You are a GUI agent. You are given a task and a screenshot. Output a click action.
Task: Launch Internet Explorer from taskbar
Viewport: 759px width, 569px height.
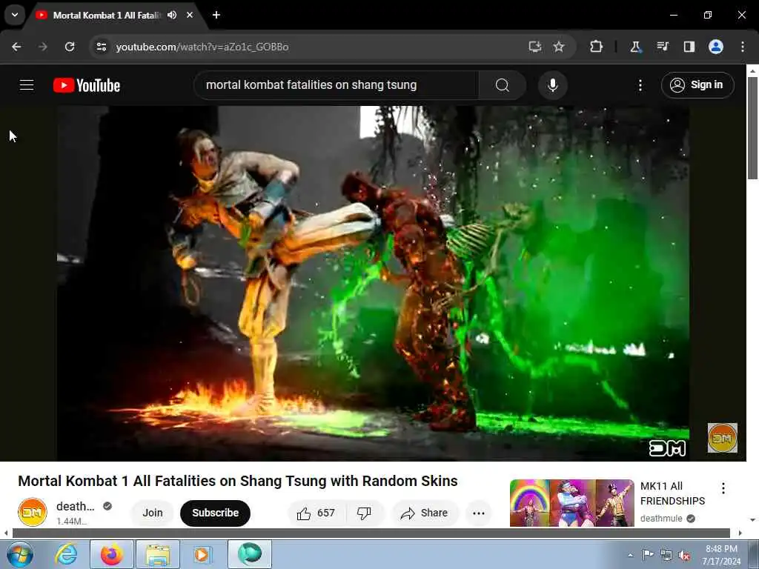click(66, 554)
